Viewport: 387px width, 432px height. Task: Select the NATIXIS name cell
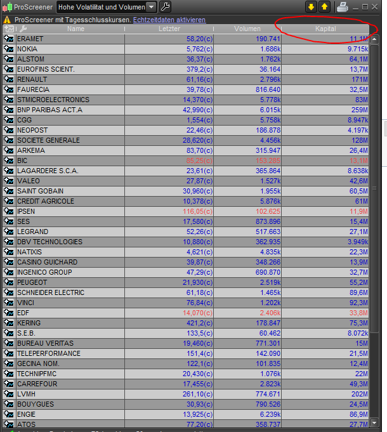click(70, 252)
